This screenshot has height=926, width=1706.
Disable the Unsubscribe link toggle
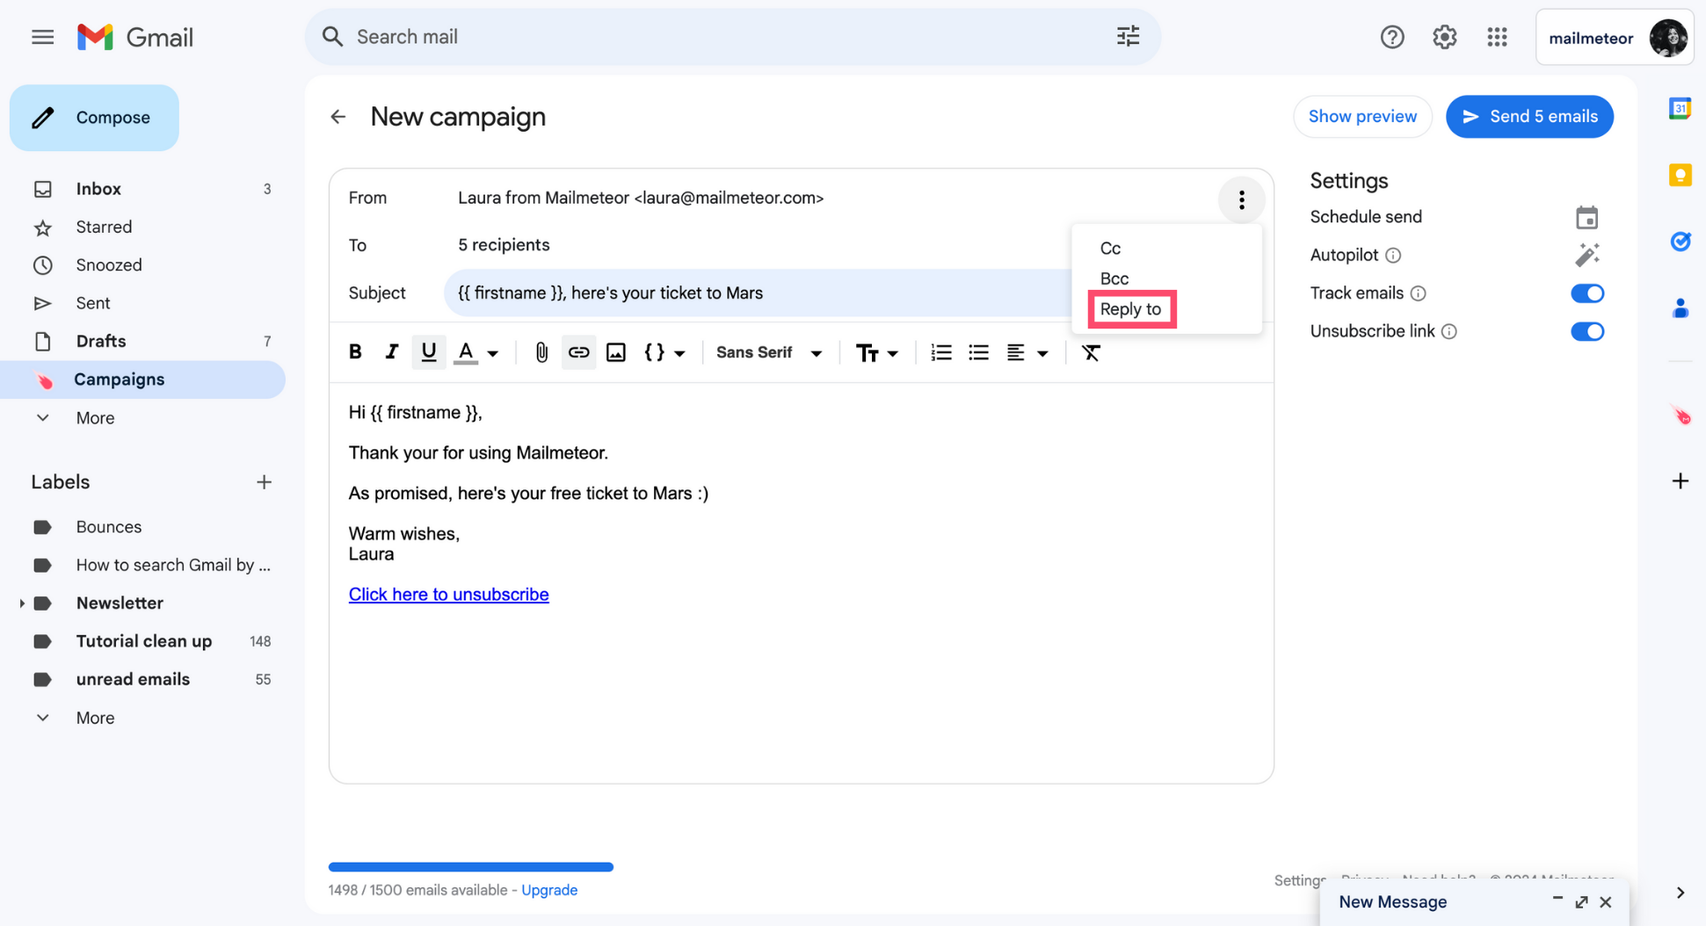click(x=1586, y=331)
